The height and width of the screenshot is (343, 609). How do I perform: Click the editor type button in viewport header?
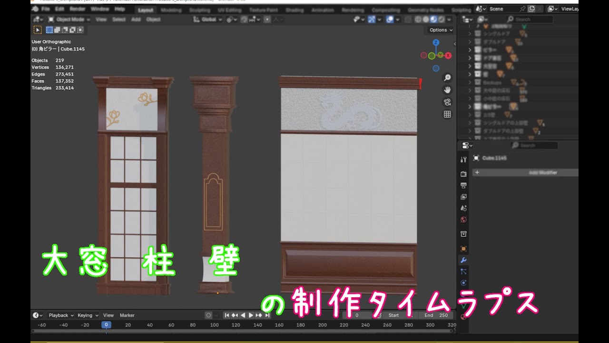(38, 20)
